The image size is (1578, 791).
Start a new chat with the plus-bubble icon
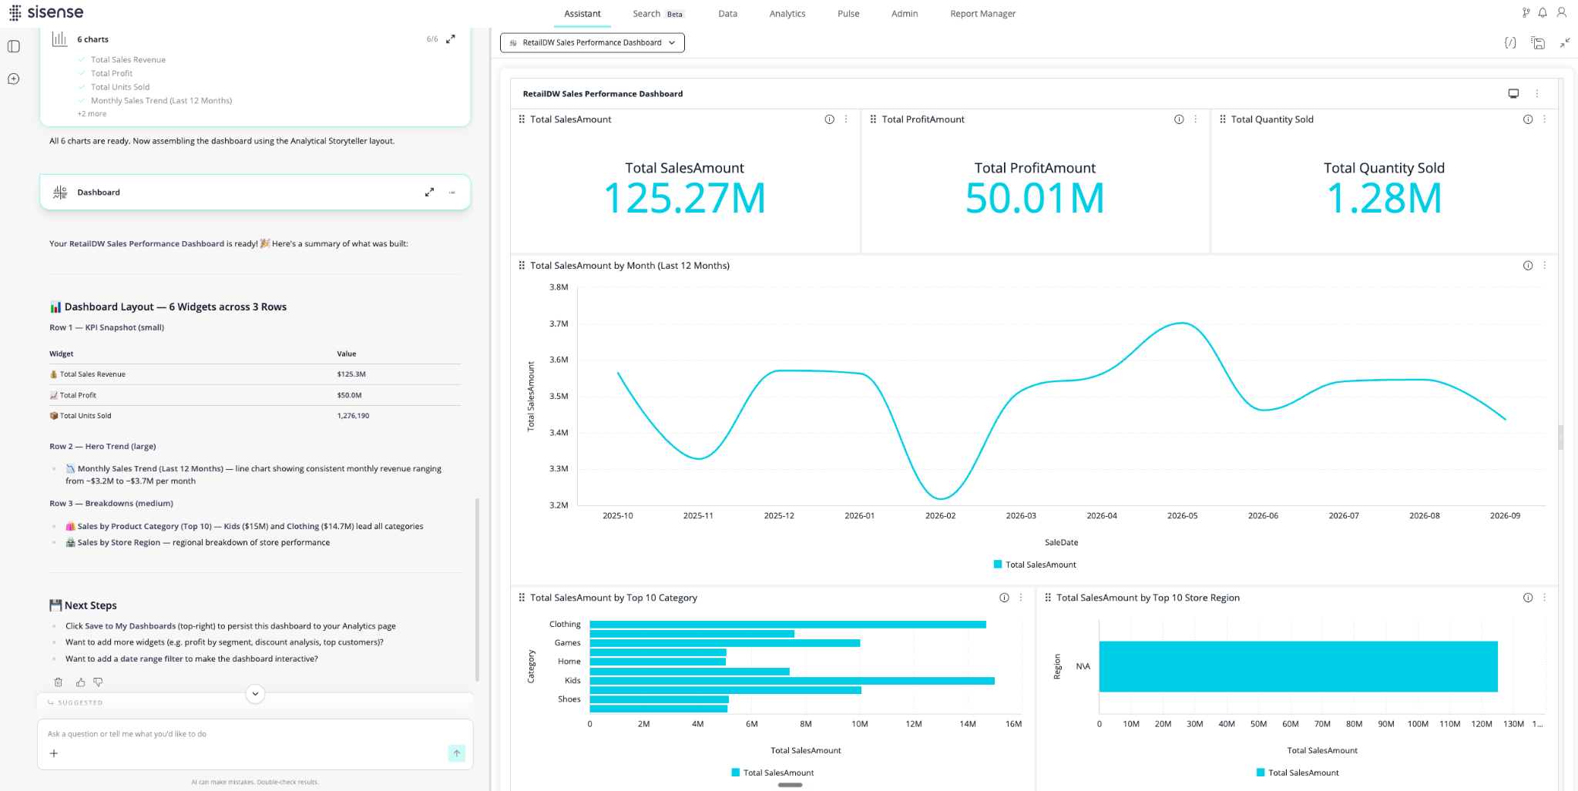[14, 79]
